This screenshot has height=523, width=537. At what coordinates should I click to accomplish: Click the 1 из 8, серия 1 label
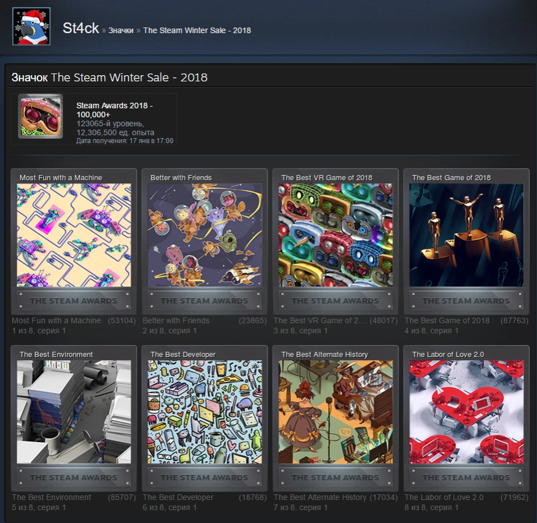(39, 331)
